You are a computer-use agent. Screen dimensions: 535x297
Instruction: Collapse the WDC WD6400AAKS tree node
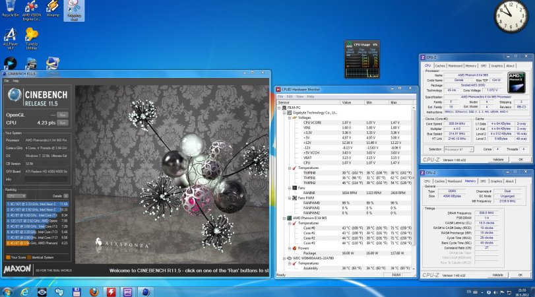coord(284,259)
